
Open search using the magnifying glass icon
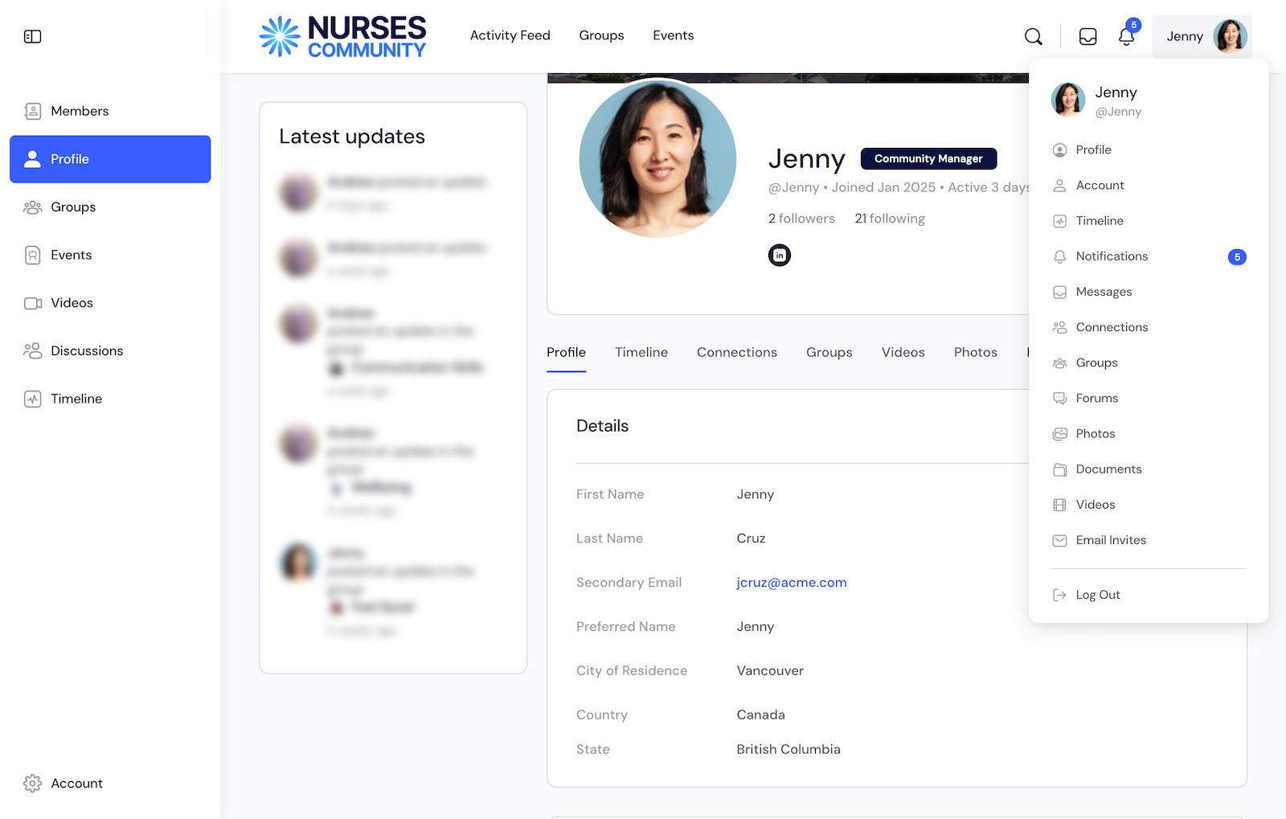point(1033,36)
